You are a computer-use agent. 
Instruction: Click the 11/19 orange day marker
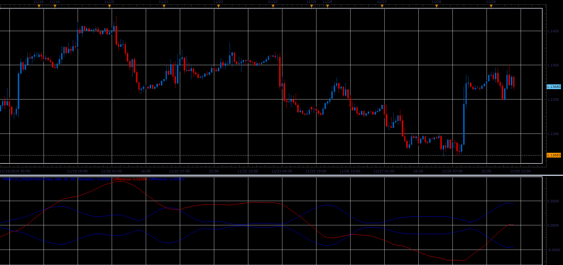pyautogui.click(x=55, y=6)
